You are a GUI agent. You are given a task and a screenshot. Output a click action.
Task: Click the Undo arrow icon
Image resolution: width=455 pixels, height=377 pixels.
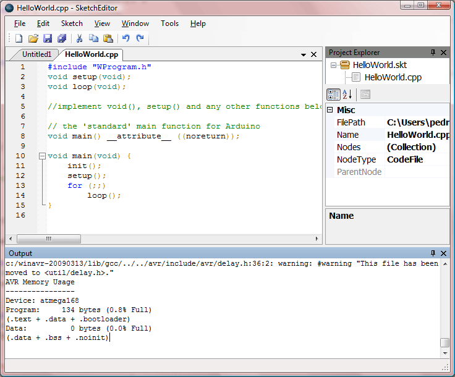click(x=126, y=38)
